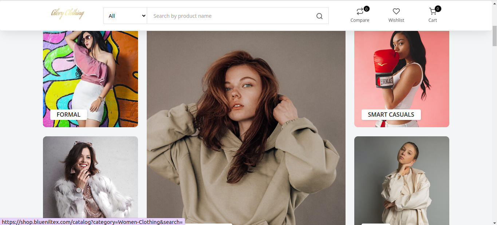Click the center beige hoodie banner image
The image size is (497, 225).
246,127
